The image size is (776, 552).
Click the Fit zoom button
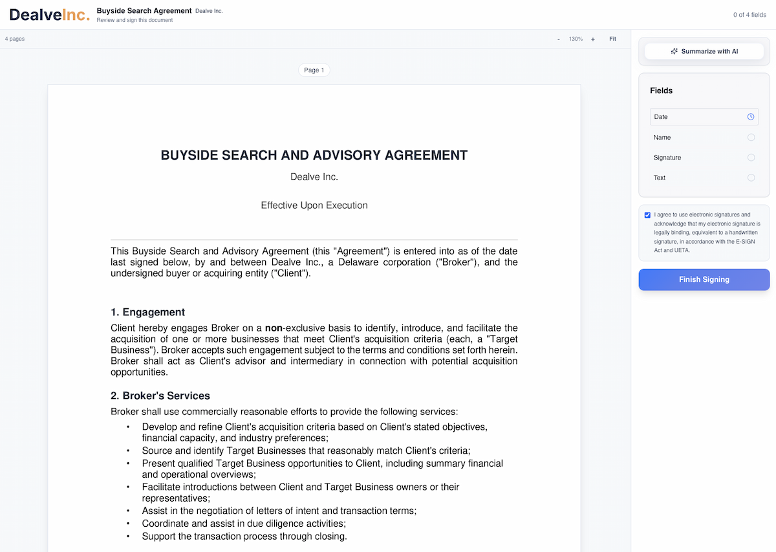point(612,39)
